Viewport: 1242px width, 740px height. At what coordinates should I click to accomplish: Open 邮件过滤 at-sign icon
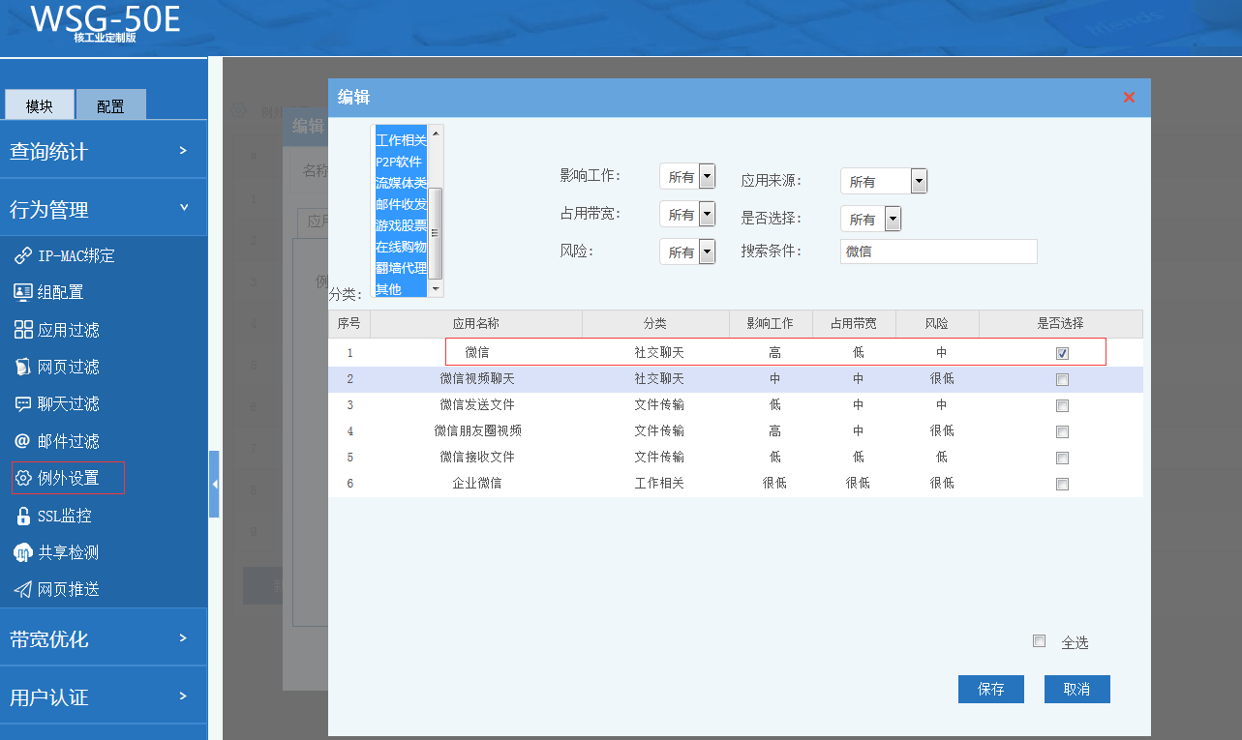[x=23, y=441]
